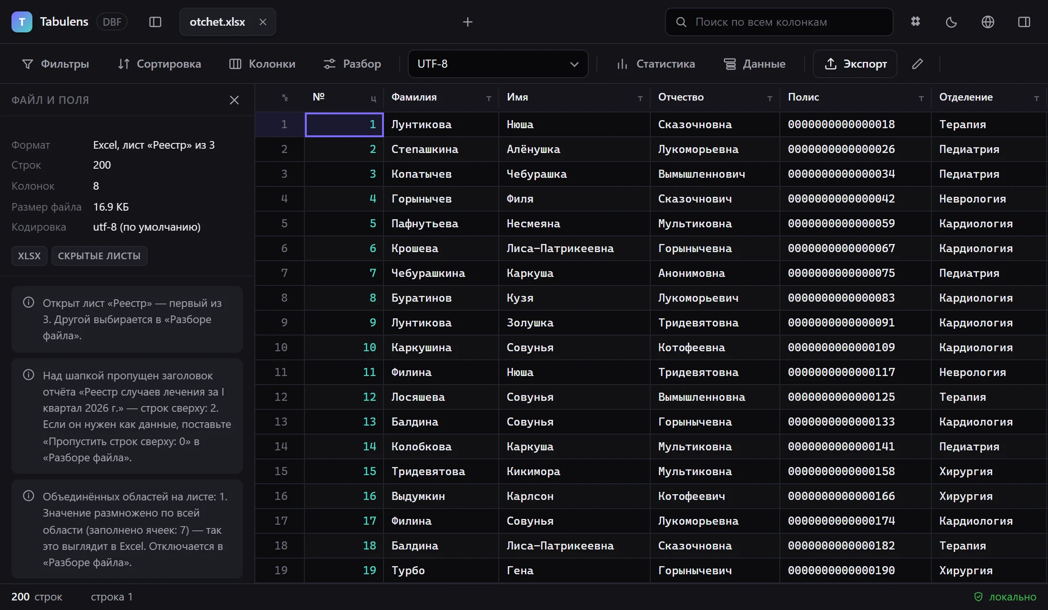Open the Сортировка sorting menu
Image resolution: width=1048 pixels, height=610 pixels.
(x=160, y=64)
